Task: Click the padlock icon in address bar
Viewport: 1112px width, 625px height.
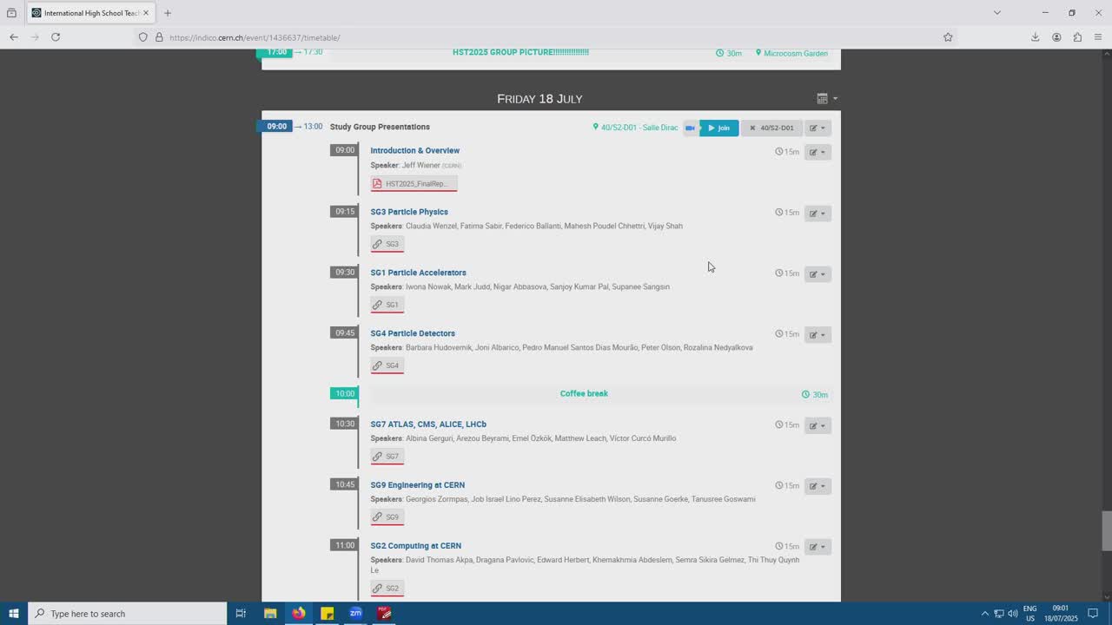Action: [x=159, y=37]
